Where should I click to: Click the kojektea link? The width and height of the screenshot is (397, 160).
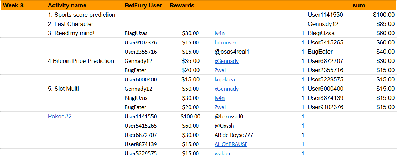pyautogui.click(x=225, y=80)
